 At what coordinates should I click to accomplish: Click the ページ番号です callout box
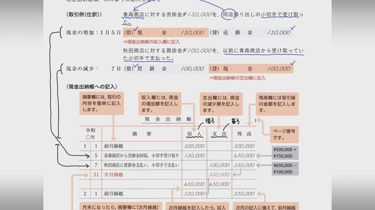(x=284, y=135)
